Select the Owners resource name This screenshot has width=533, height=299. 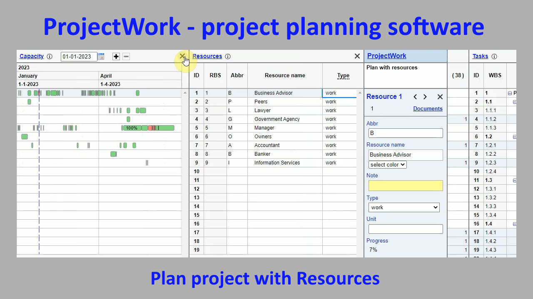(263, 137)
